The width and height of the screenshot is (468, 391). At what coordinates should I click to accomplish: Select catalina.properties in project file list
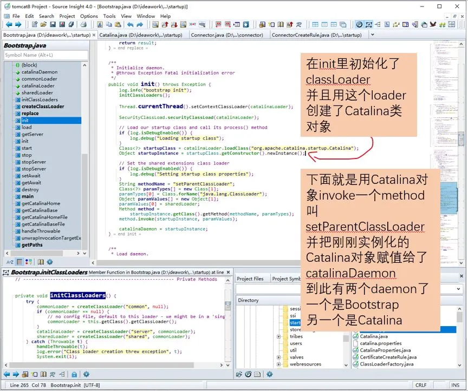(381, 343)
